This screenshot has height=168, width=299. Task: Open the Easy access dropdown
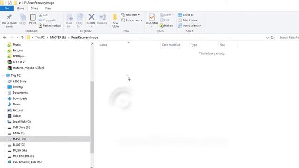[132, 20]
